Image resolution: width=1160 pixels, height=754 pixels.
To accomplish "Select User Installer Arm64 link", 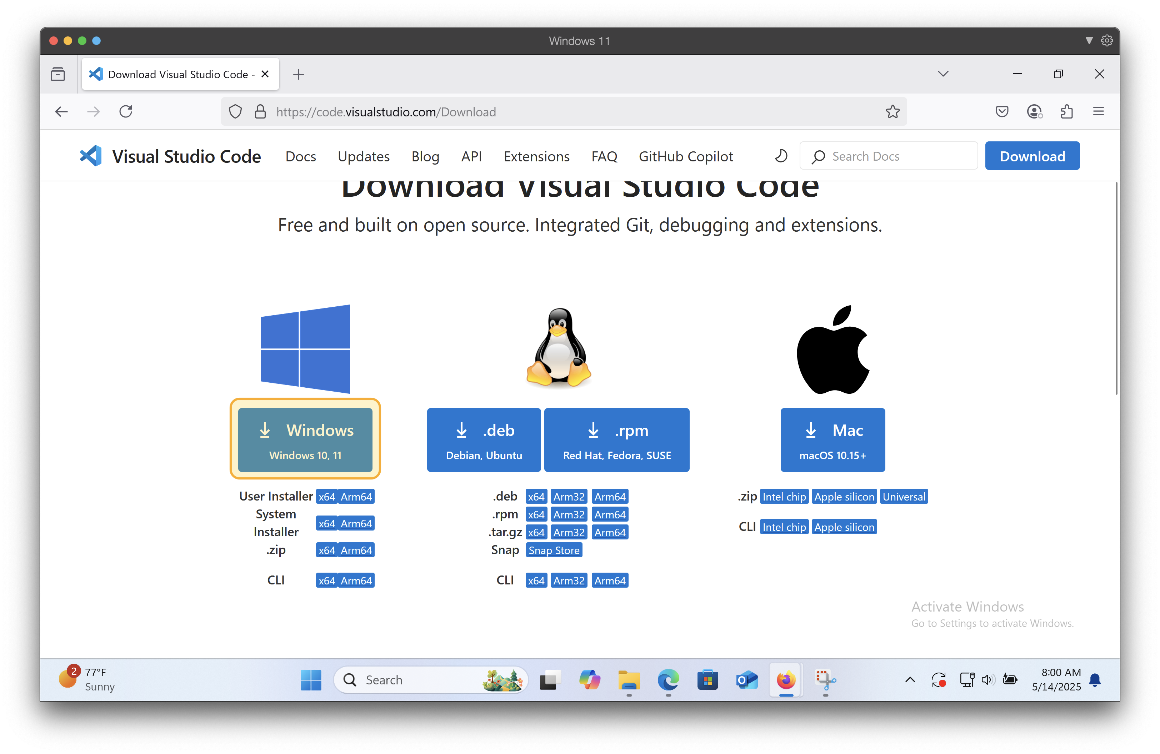I will (356, 496).
